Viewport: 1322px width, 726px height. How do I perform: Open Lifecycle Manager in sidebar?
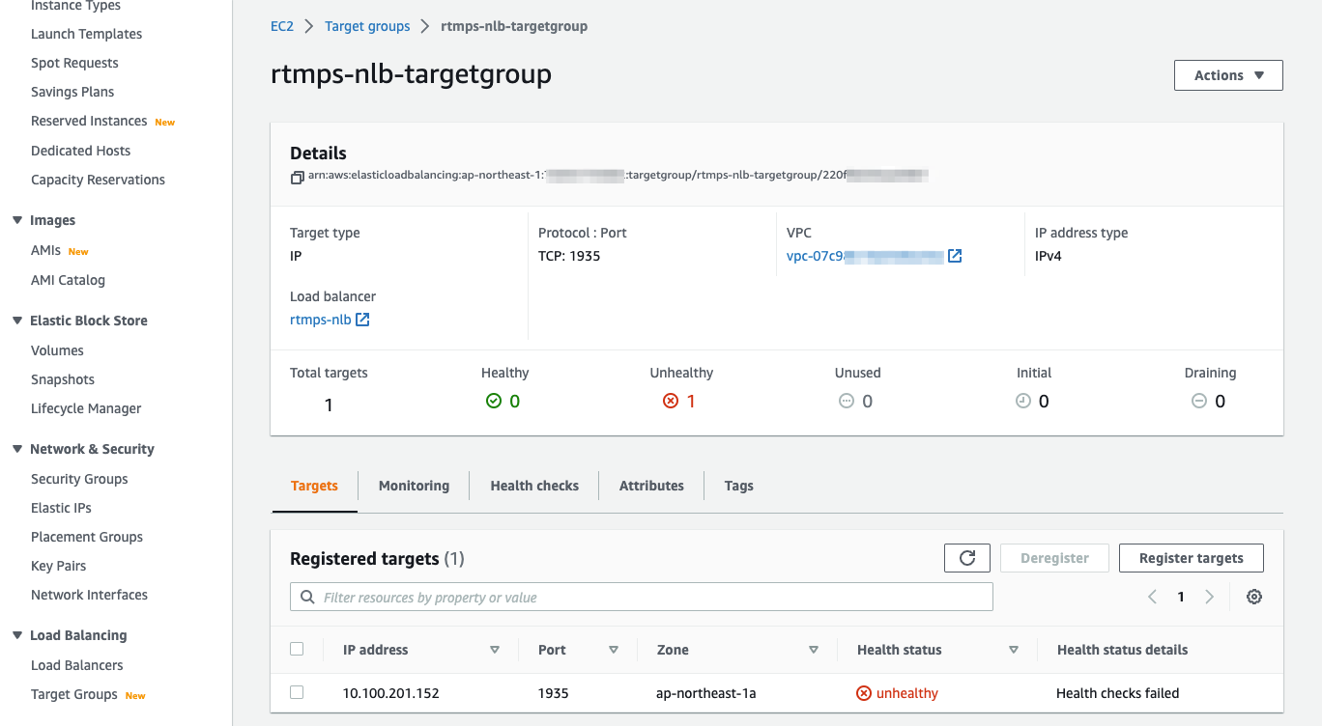86,408
